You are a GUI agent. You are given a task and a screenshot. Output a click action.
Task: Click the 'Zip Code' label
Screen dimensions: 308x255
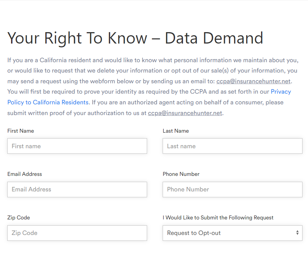[x=18, y=218]
